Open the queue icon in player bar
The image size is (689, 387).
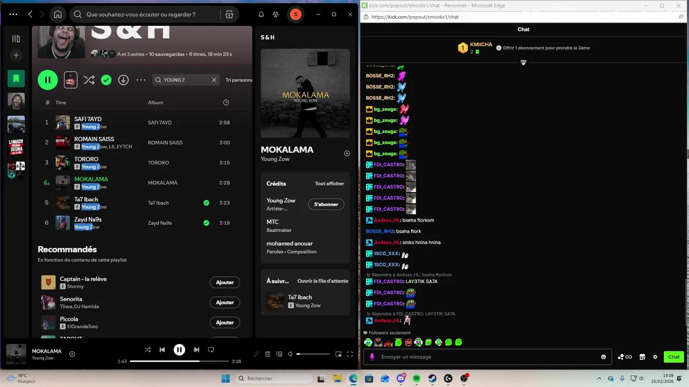[x=268, y=354]
